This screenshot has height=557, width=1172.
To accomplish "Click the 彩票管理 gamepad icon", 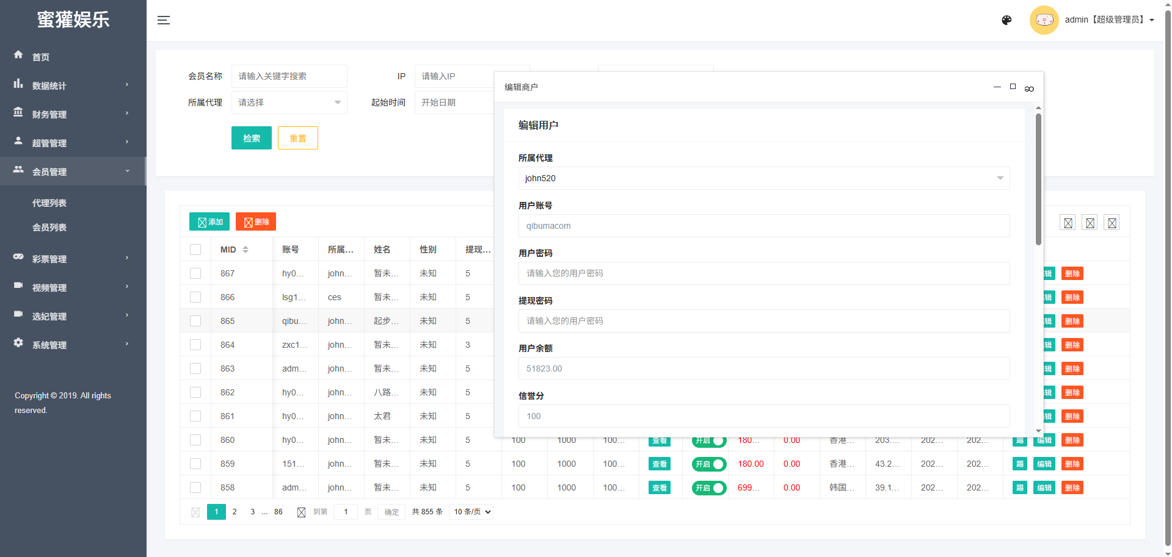I will point(18,257).
